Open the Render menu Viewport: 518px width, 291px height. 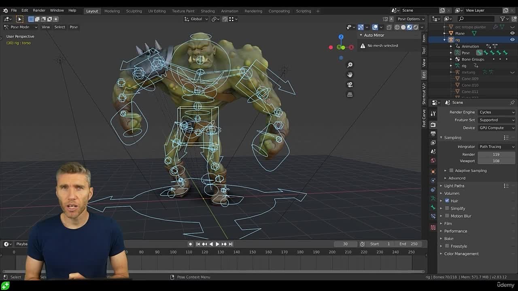click(39, 11)
